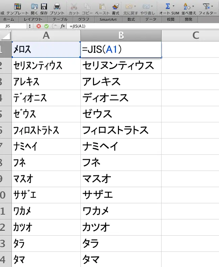Switch to the データ tab
Image resolution: width=219 pixels, height=267 pixels.
pyautogui.click(x=151, y=20)
